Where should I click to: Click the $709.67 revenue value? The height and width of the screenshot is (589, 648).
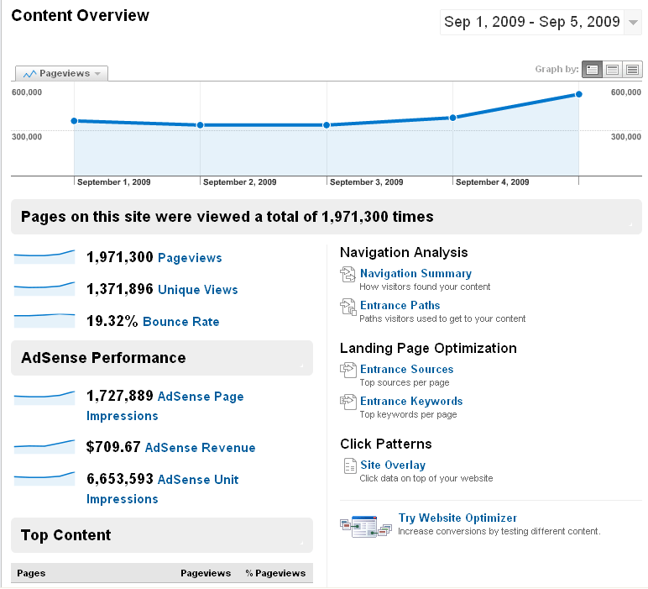click(113, 447)
